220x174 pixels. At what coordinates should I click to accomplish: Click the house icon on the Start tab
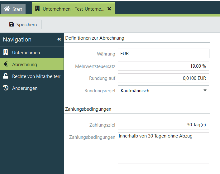click(x=7, y=9)
